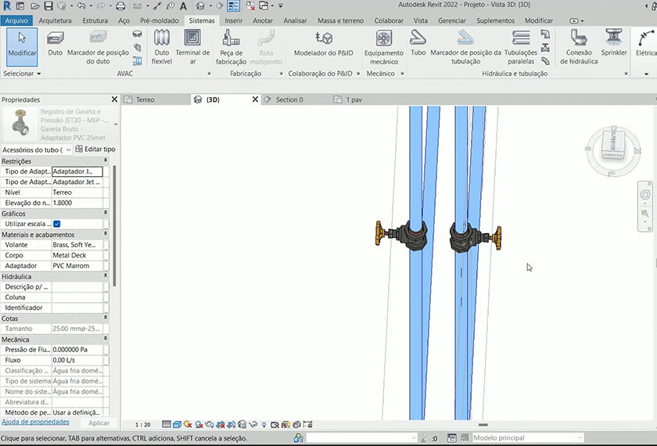
Task: Click the Elevação do nível value field
Action: coord(77,203)
